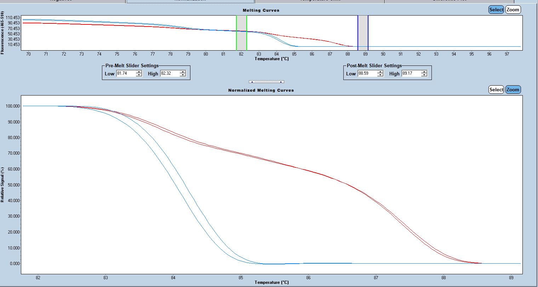Activate Zoom mode for the Melting Curves chart
The height and width of the screenshot is (287, 538).
513,10
